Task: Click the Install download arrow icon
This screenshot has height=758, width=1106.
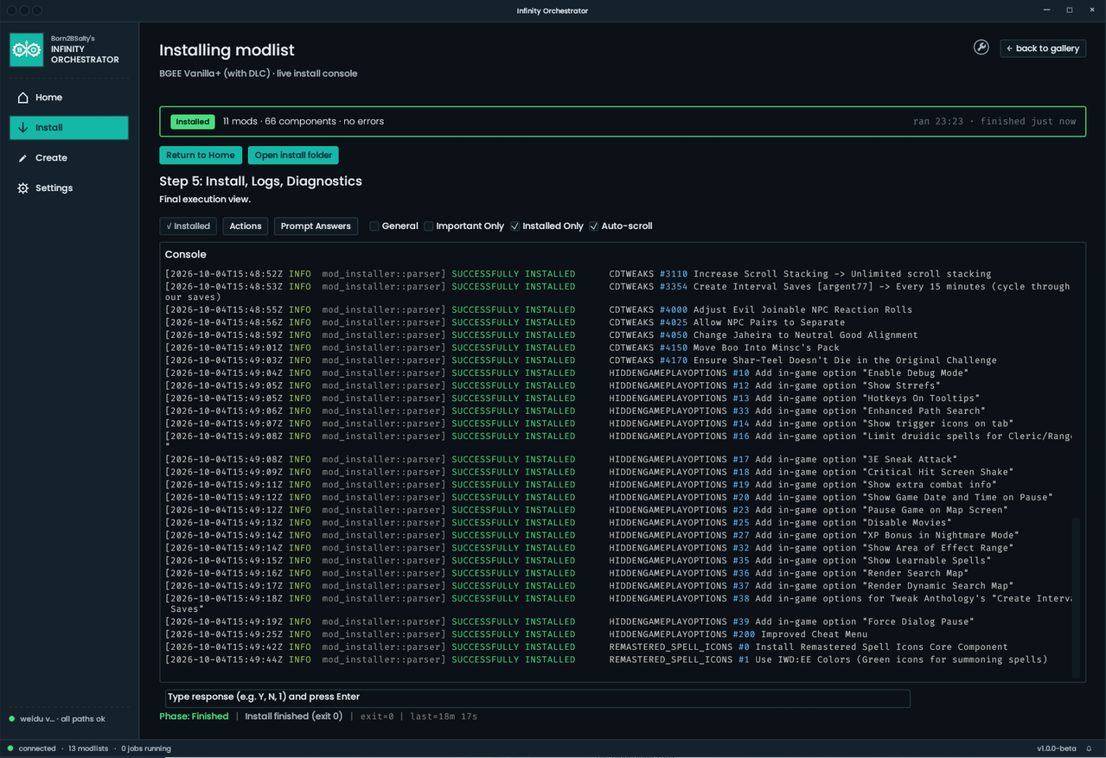Action: pos(23,128)
